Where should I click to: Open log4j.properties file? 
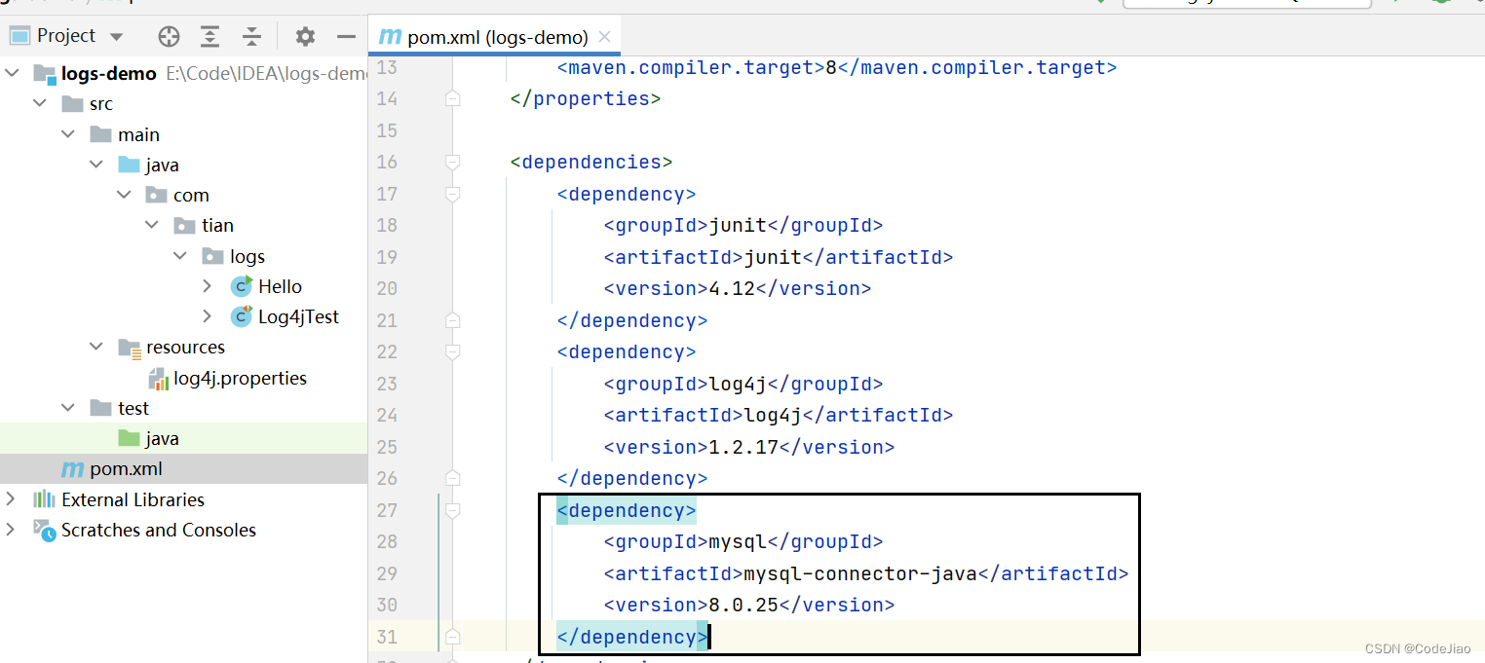[240, 378]
